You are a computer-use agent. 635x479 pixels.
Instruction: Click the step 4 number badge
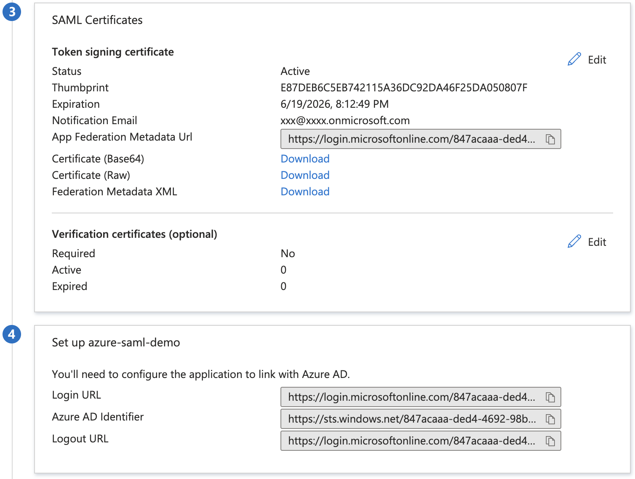pos(12,335)
